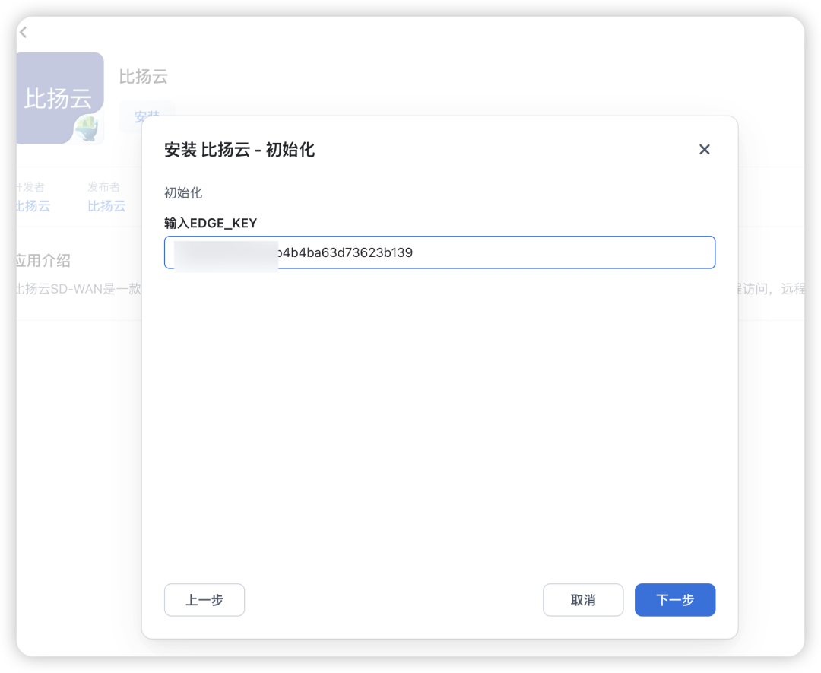Click the app description text below 应用介绍
Image resolution: width=821 pixels, height=673 pixels.
(76, 289)
